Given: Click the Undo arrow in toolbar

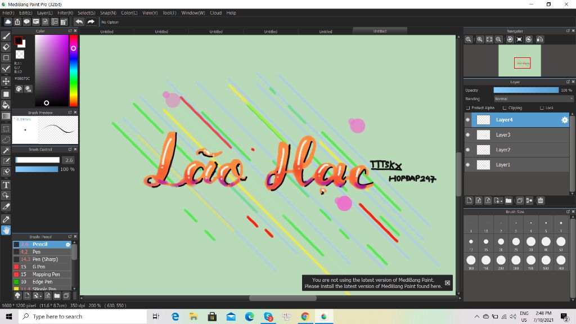Looking at the screenshot, I should click(x=79, y=22).
